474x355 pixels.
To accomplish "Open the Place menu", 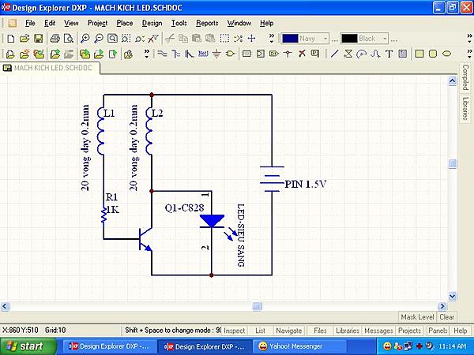I will (124, 23).
